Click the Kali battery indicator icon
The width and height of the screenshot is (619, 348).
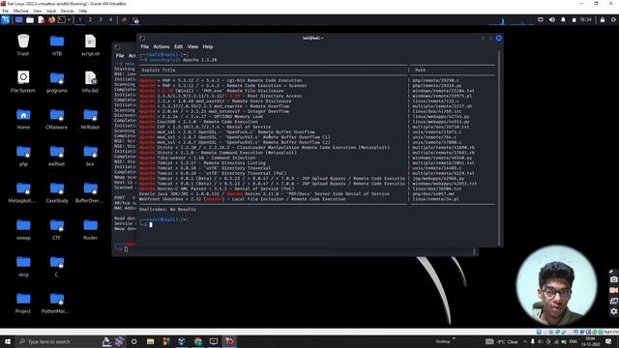574,19
